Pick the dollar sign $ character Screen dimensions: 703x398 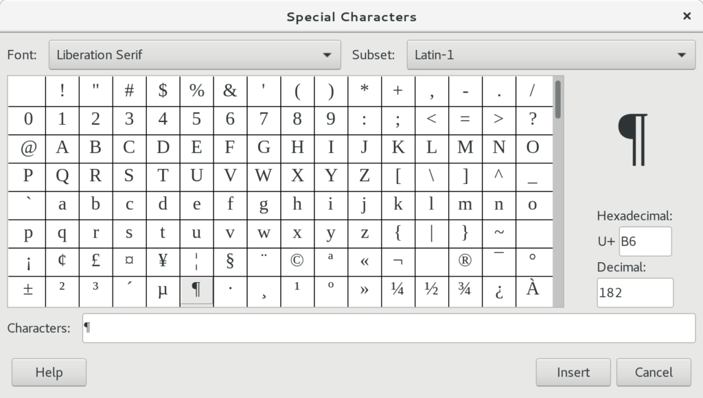click(x=163, y=91)
